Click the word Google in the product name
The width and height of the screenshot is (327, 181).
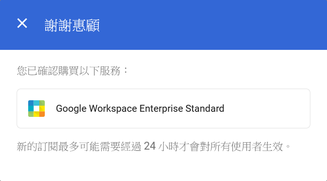pos(71,109)
